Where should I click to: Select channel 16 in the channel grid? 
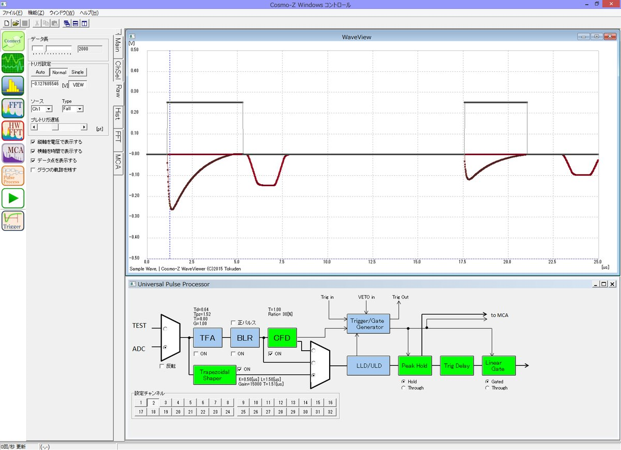click(331, 402)
